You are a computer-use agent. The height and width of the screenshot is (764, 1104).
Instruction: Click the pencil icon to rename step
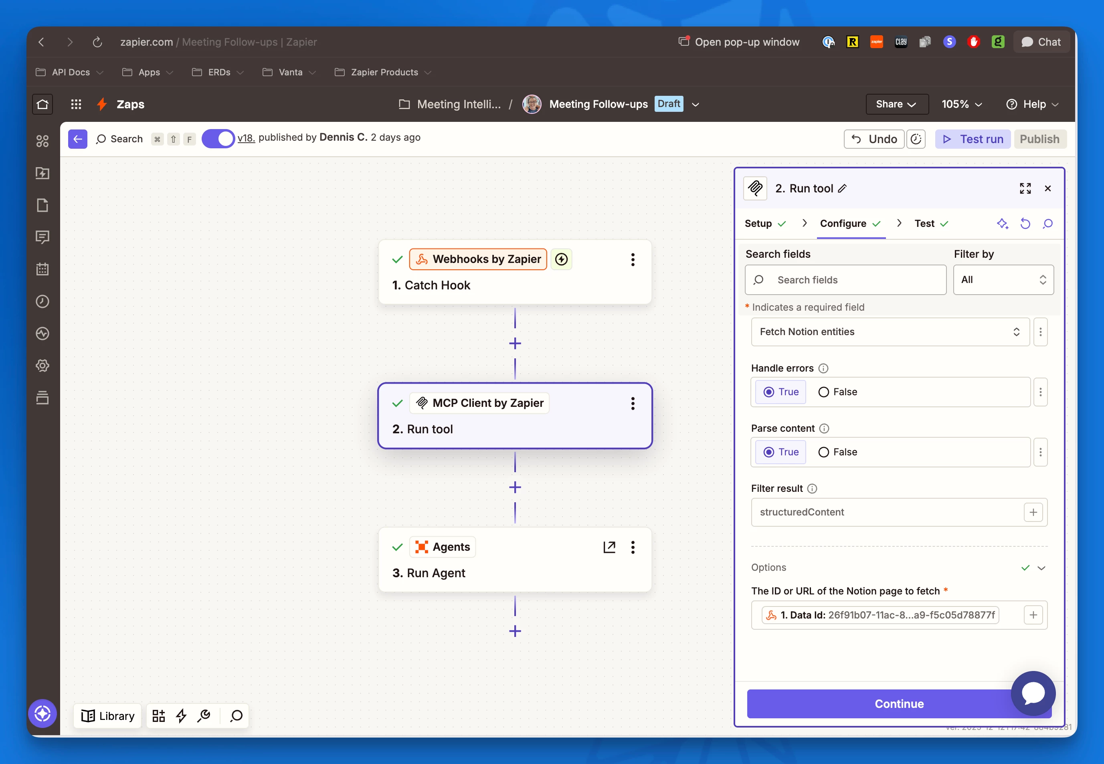(842, 189)
